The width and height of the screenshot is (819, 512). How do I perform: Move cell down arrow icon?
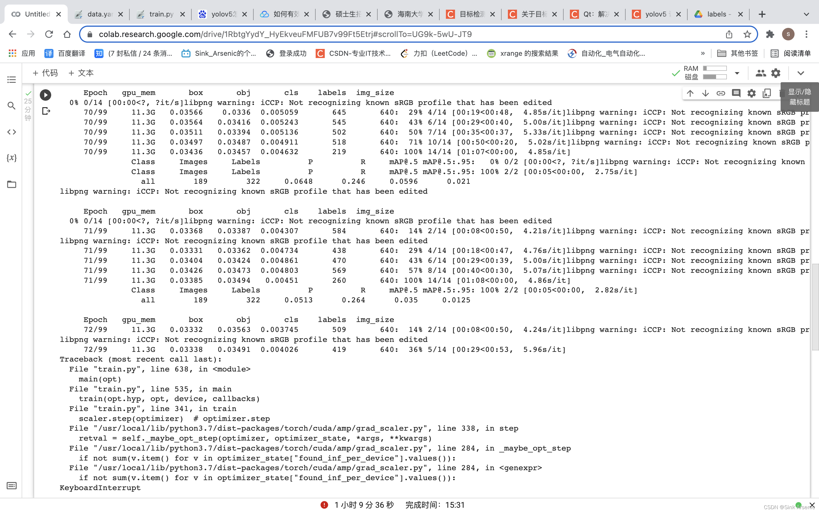coord(705,93)
